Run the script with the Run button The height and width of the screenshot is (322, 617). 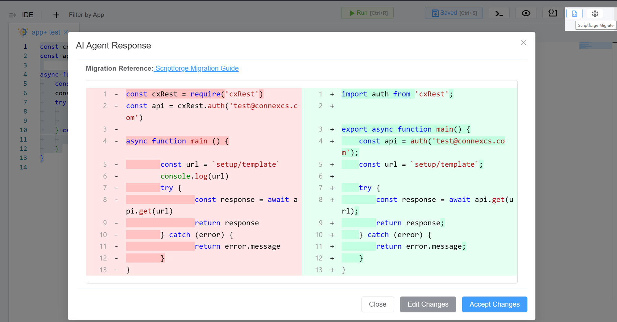pyautogui.click(x=367, y=13)
